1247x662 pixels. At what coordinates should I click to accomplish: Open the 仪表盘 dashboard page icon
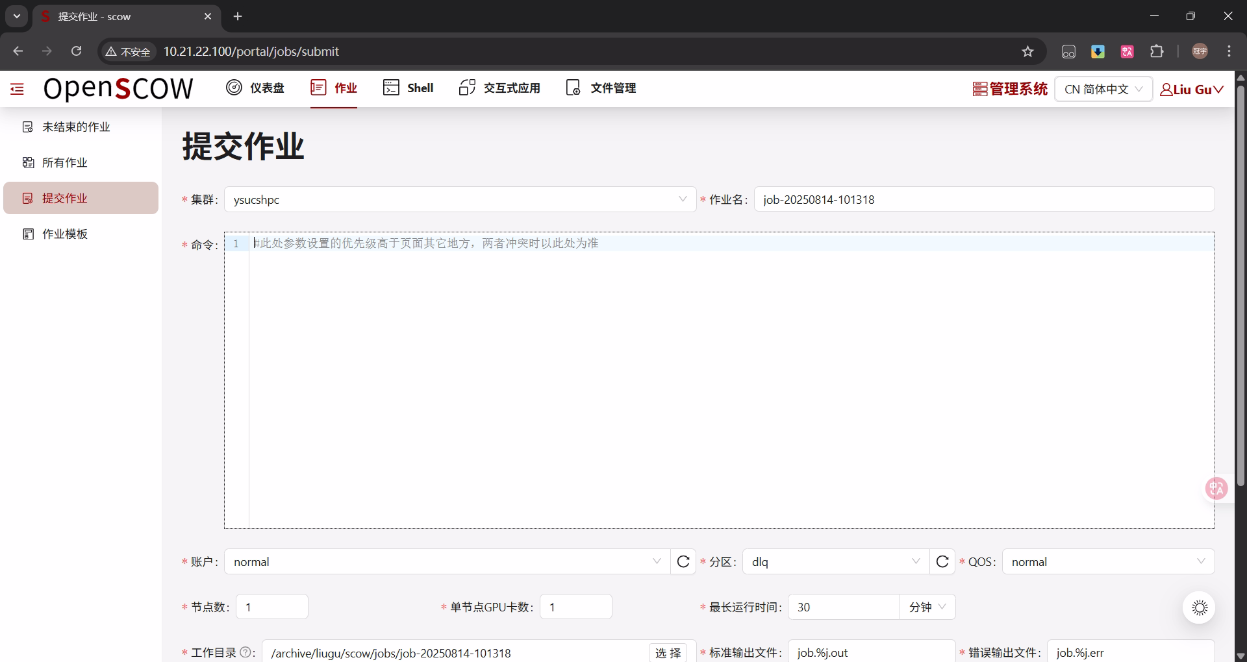point(233,88)
